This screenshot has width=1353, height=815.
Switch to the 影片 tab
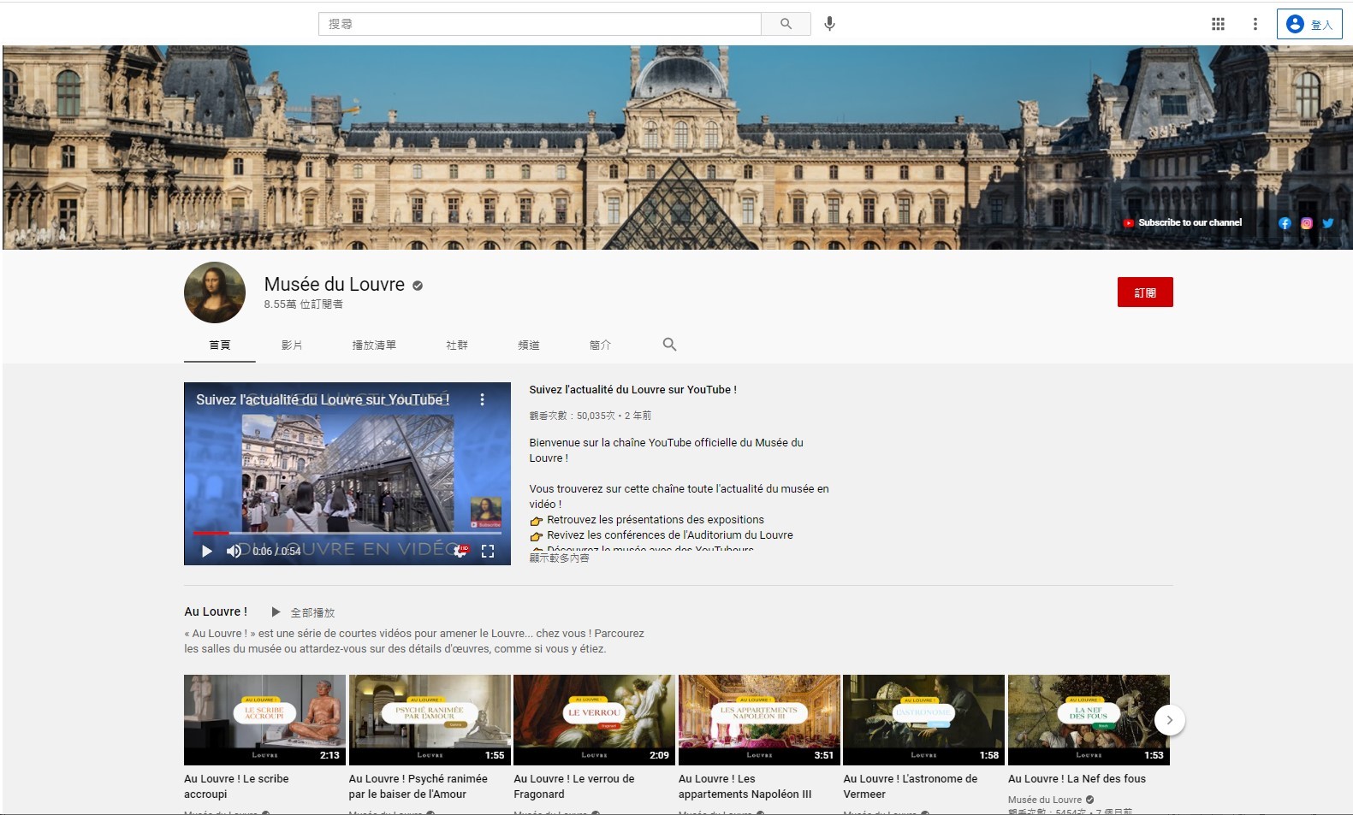[292, 345]
